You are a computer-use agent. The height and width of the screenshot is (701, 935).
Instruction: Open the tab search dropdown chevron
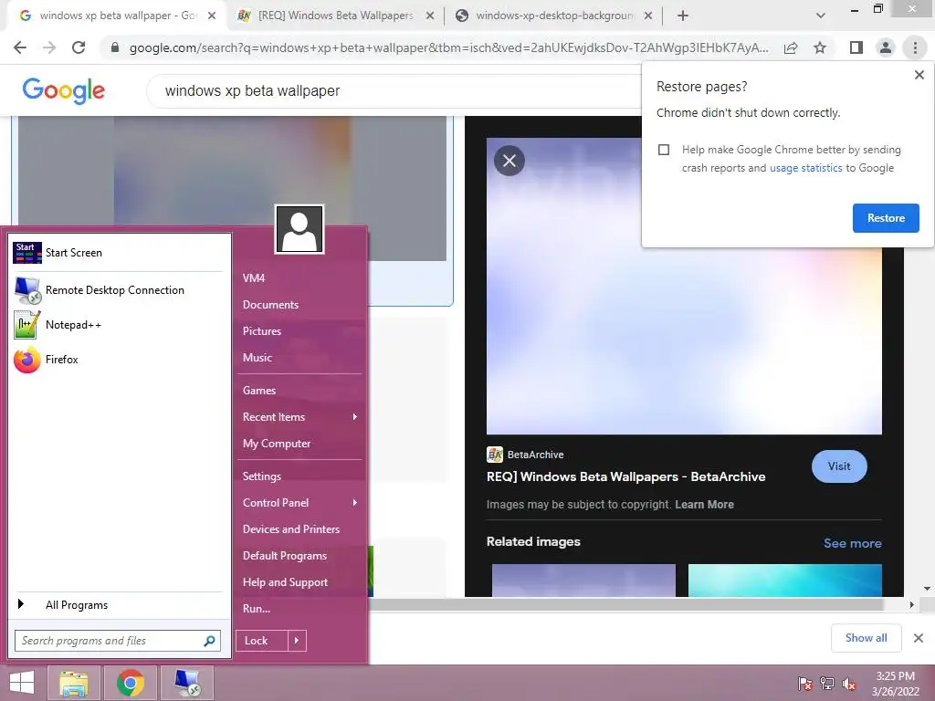[821, 16]
